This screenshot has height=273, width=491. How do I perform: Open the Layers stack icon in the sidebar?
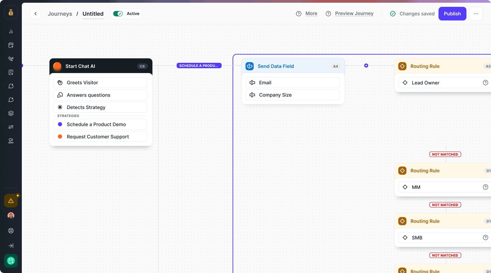pyautogui.click(x=11, y=113)
